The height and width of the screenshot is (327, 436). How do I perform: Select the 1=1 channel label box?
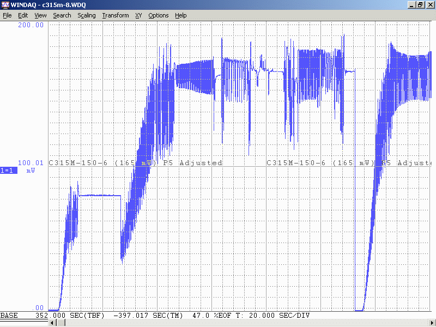[x=8, y=171]
